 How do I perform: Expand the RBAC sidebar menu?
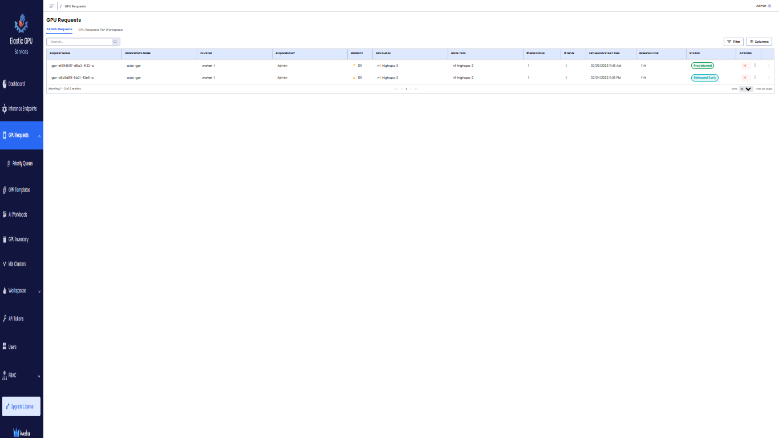click(39, 376)
